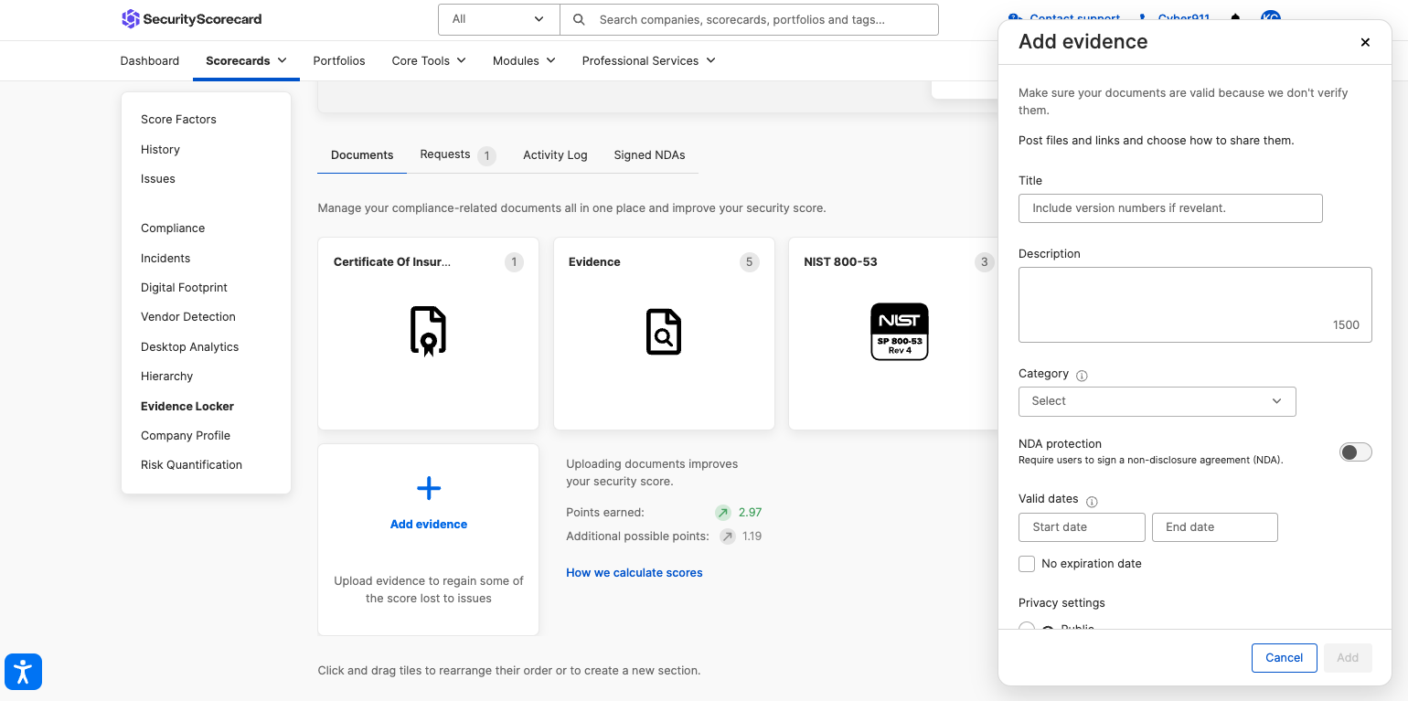Image resolution: width=1408 pixels, height=701 pixels.
Task: Click the info icon beside Valid dates
Action: pyautogui.click(x=1092, y=501)
